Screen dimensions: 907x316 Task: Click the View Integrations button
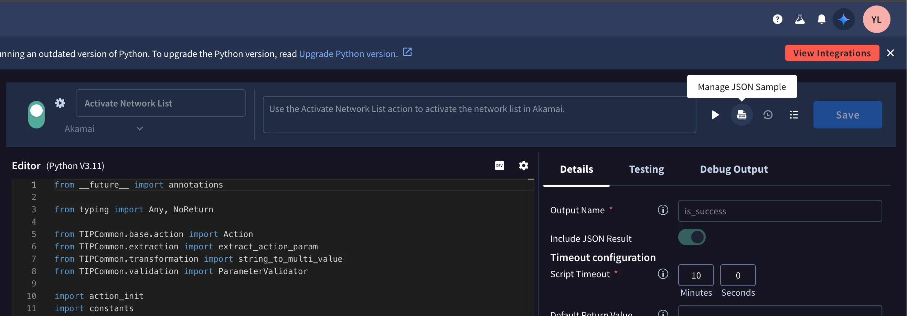tap(832, 53)
